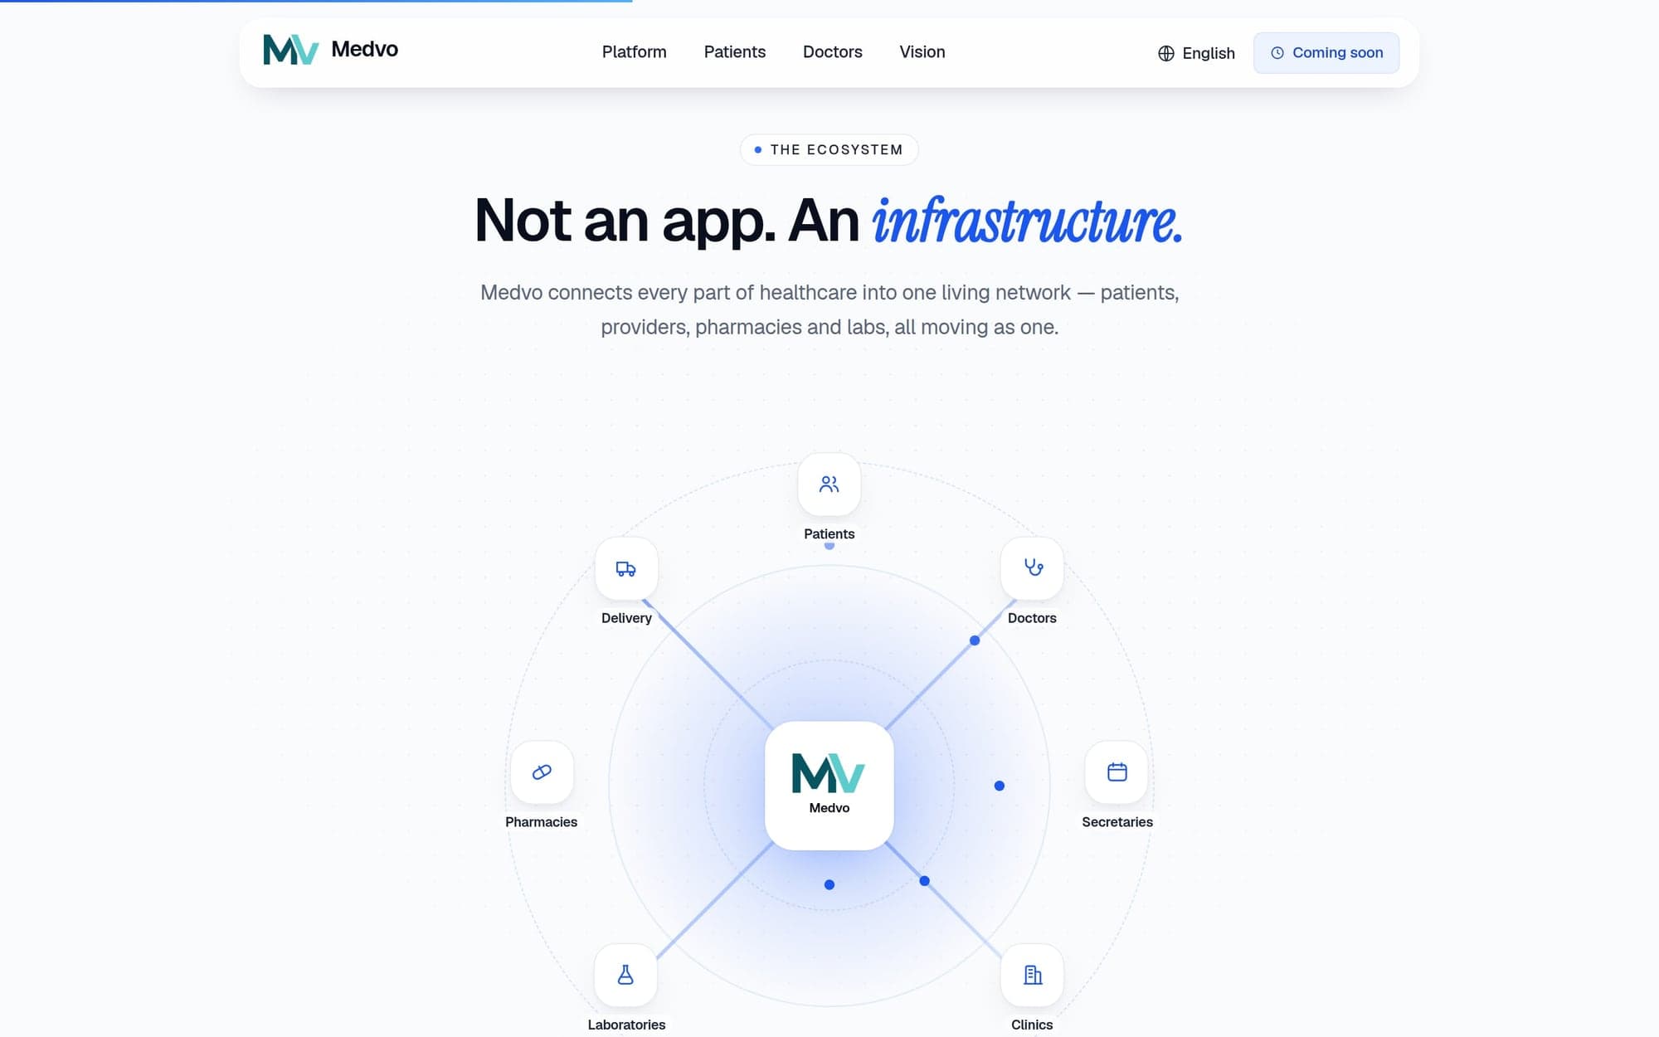The height and width of the screenshot is (1037, 1659).
Task: Click the globe language icon
Action: [x=1166, y=53]
